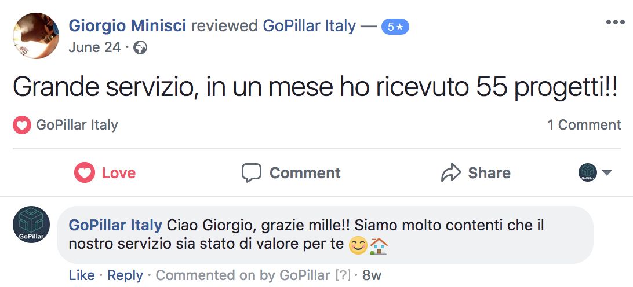633x287 pixels.
Task: Open the small GoPillar identity selector icon
Action: [588, 173]
